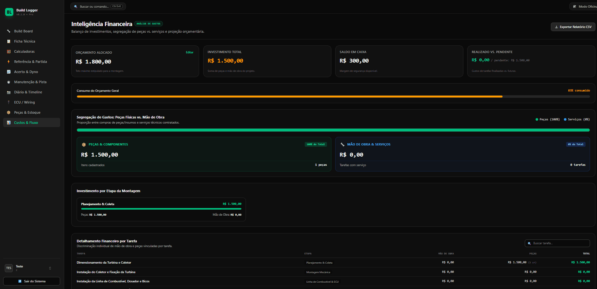Expand the Teste account switcher chevrons

coord(50,268)
